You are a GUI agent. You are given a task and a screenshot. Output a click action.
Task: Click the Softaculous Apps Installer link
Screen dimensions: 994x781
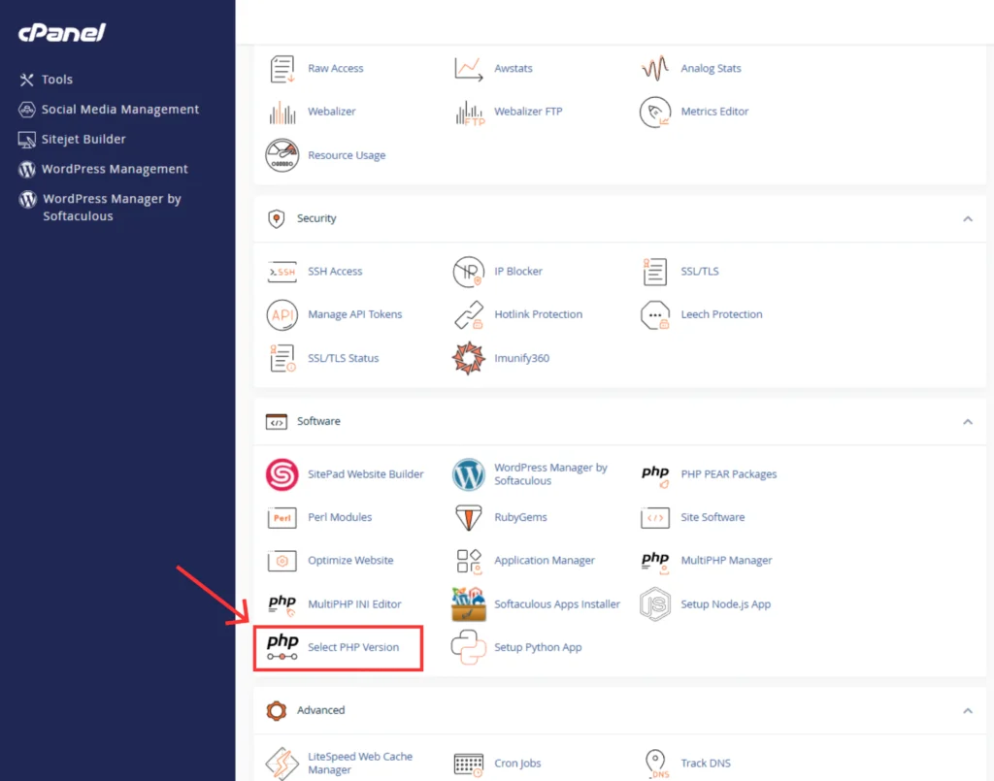(x=556, y=604)
